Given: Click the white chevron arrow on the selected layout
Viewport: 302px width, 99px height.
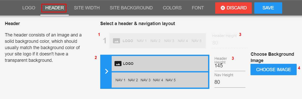Looking at the screenshot, I should [x=107, y=71].
